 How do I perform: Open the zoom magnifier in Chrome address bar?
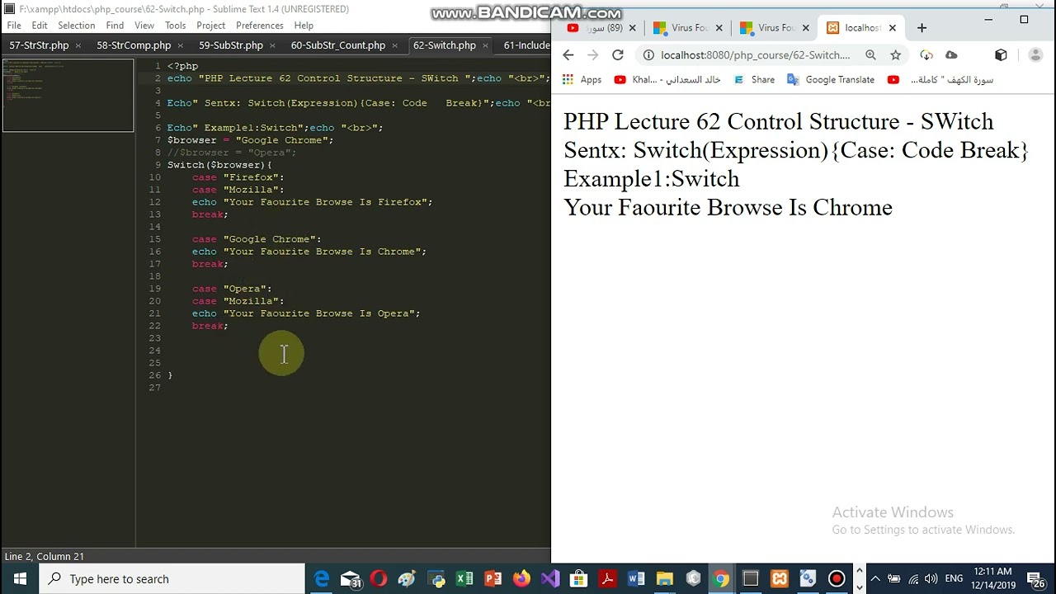(870, 55)
